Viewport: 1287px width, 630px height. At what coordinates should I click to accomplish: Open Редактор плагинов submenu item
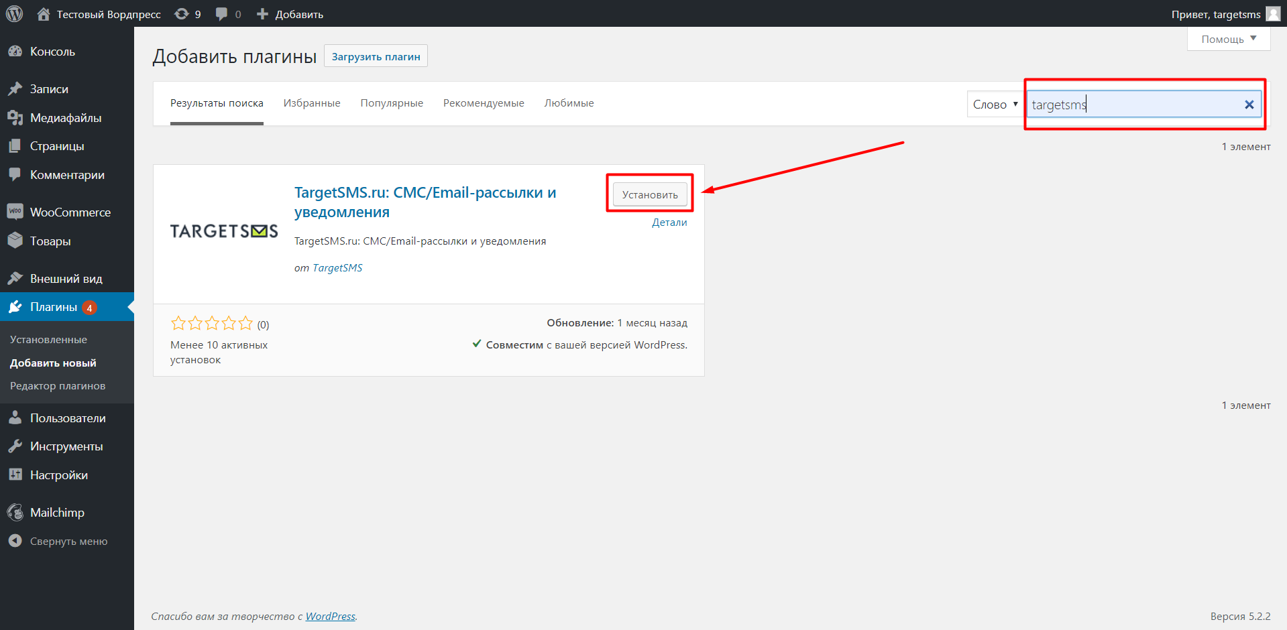[58, 386]
